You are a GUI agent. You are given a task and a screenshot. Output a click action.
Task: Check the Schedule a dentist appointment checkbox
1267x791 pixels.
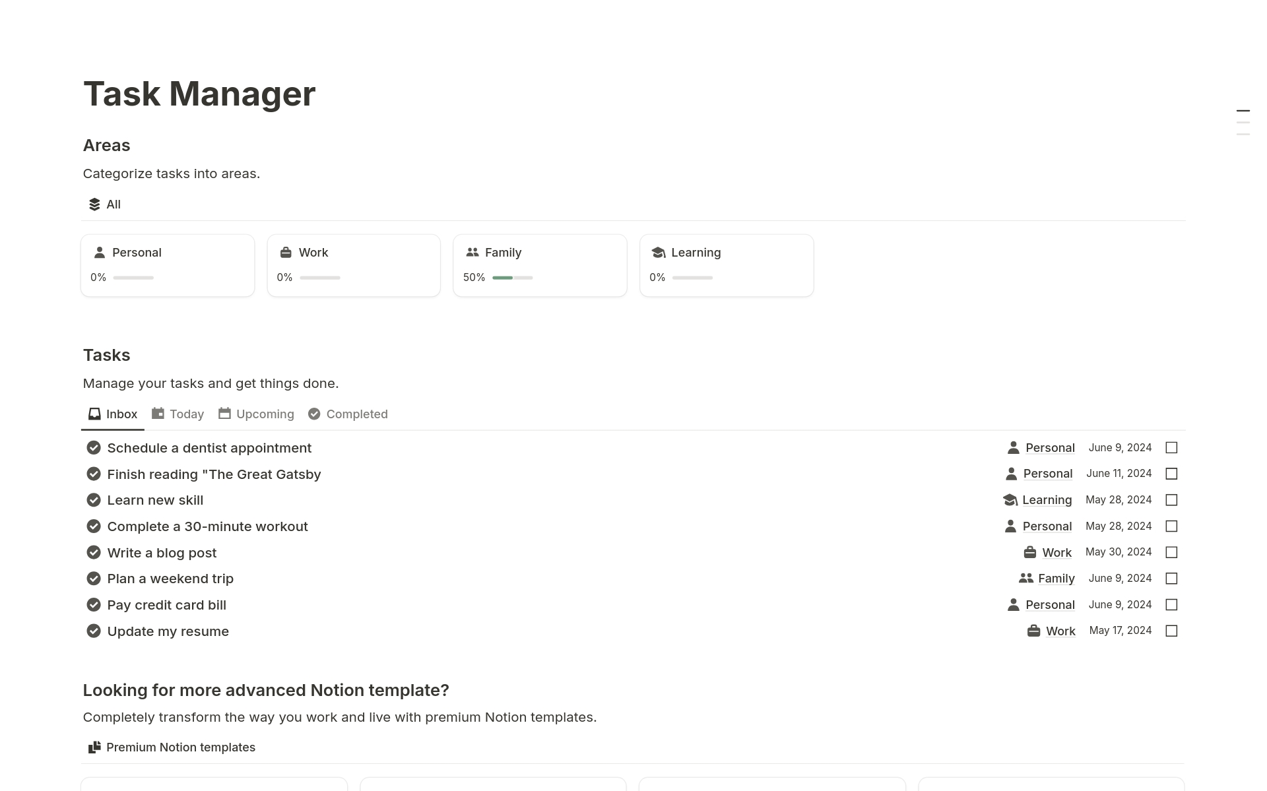tap(1171, 448)
